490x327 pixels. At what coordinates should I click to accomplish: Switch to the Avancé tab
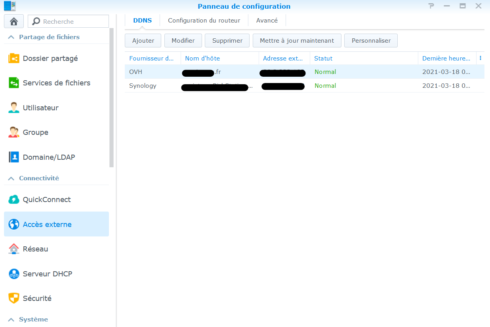pos(267,21)
